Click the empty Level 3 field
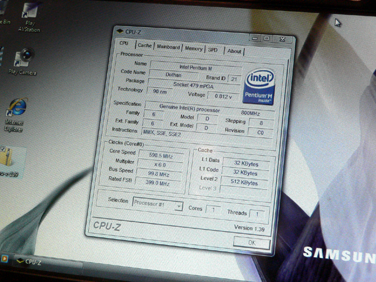Image resolution: width=376 pixels, height=282 pixels. [x=243, y=190]
